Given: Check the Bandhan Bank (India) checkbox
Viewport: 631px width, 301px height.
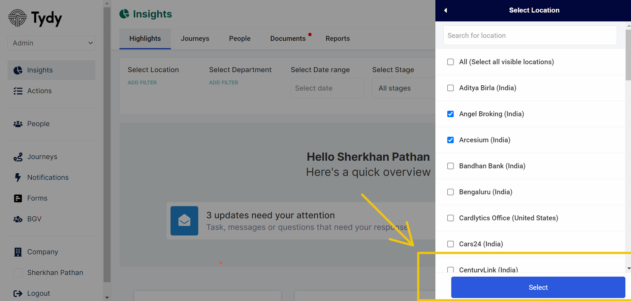Looking at the screenshot, I should point(450,166).
